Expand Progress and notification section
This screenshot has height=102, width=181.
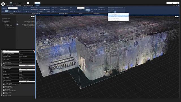tap(3, 91)
